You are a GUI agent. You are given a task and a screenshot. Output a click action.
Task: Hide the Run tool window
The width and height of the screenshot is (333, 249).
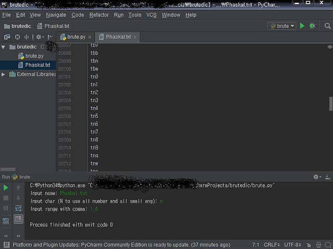click(x=327, y=176)
